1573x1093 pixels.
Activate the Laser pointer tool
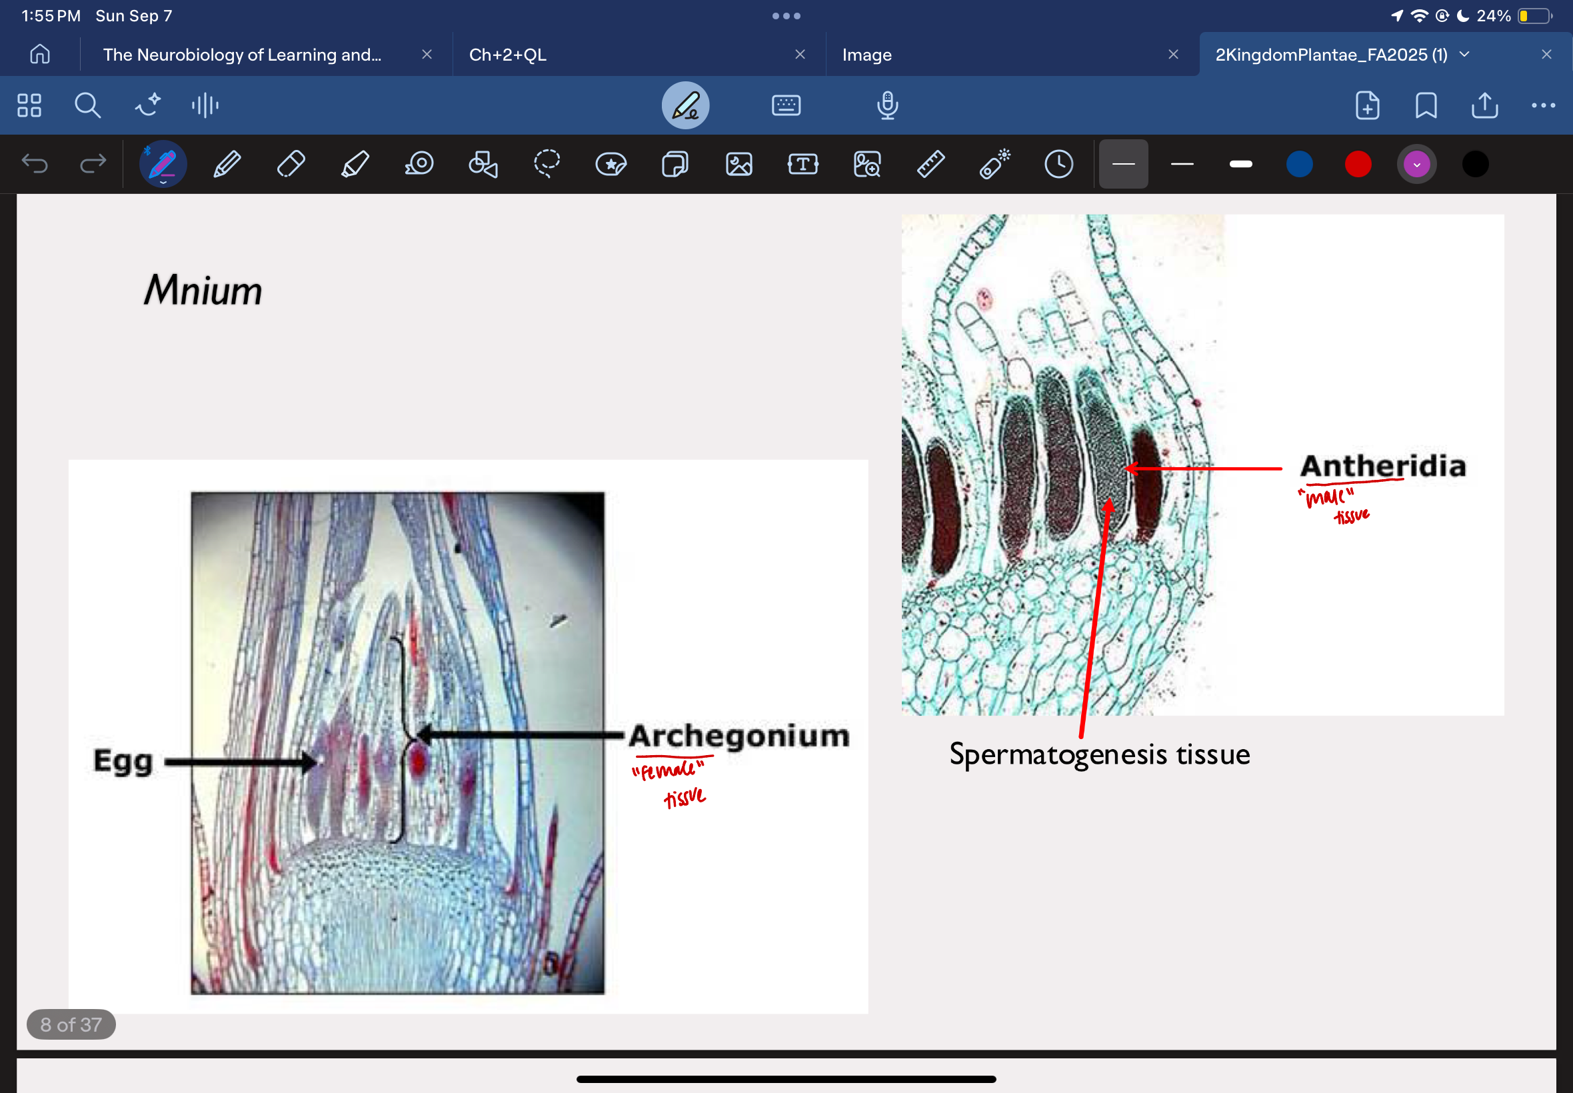994,165
